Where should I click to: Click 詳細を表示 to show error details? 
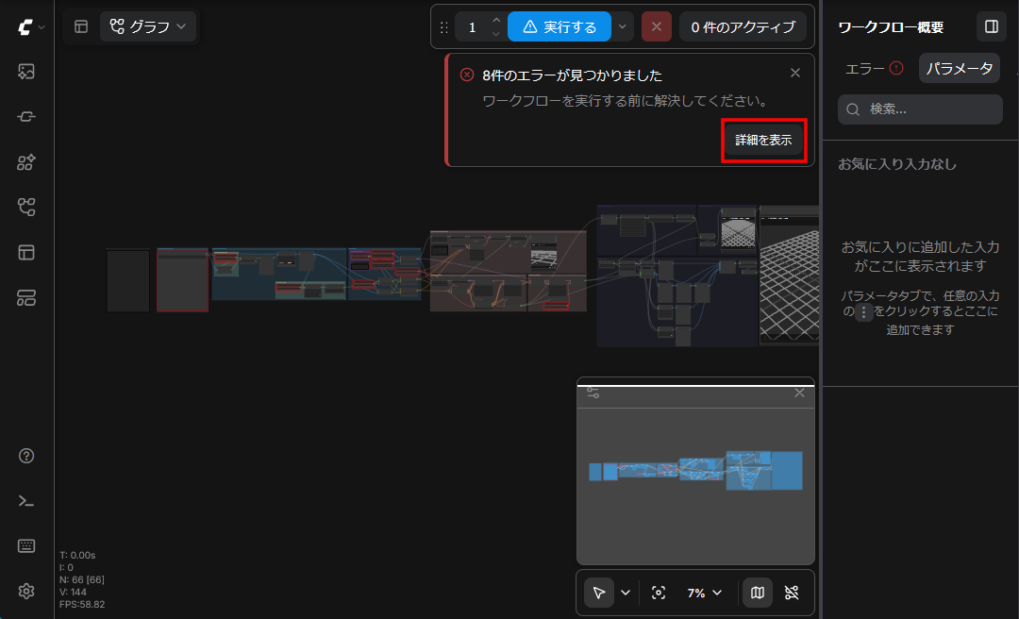(763, 140)
